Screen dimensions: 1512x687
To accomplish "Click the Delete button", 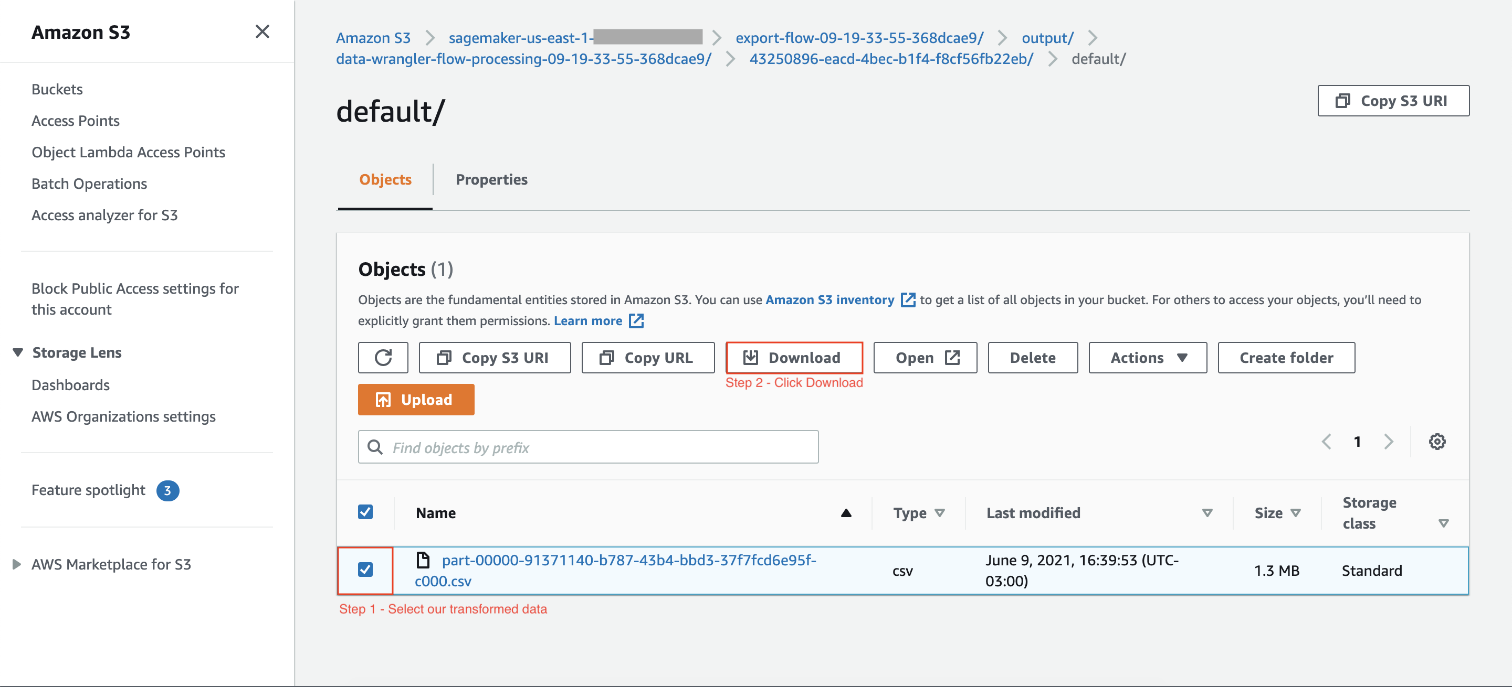I will pyautogui.click(x=1033, y=358).
